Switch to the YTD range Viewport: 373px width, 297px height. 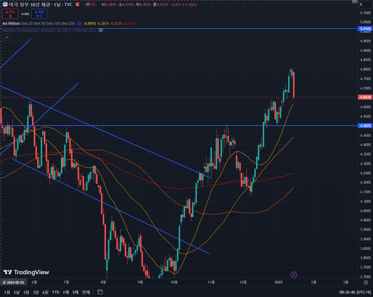point(56,292)
